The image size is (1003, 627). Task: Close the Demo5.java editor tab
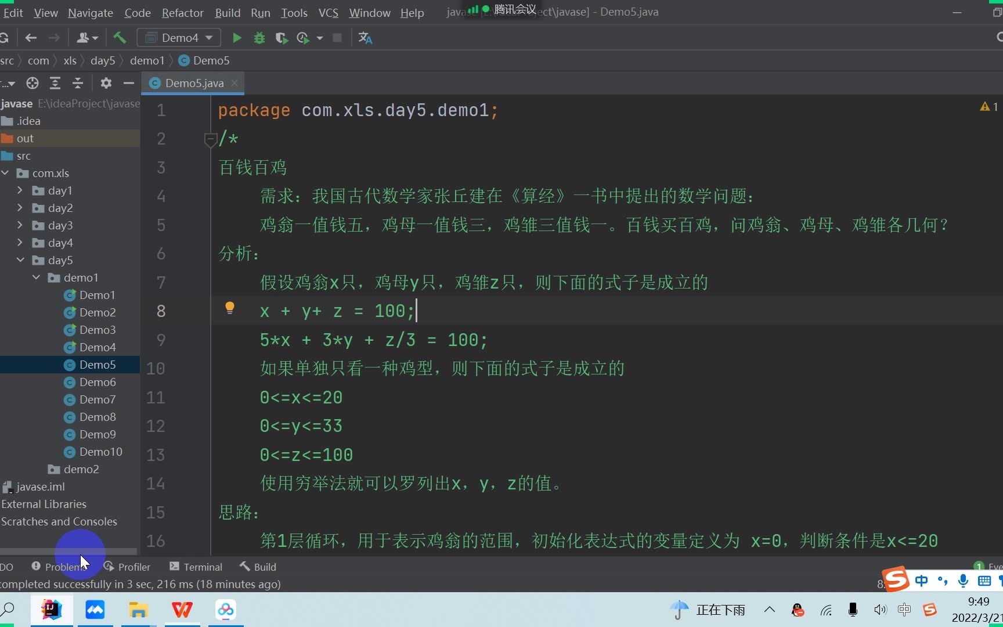point(234,83)
